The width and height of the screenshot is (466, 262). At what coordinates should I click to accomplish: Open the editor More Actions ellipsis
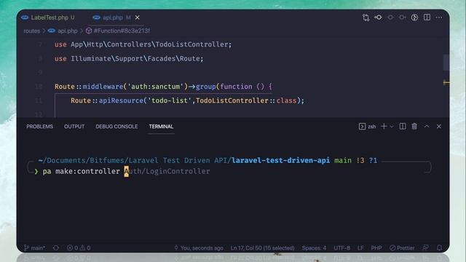(x=439, y=17)
